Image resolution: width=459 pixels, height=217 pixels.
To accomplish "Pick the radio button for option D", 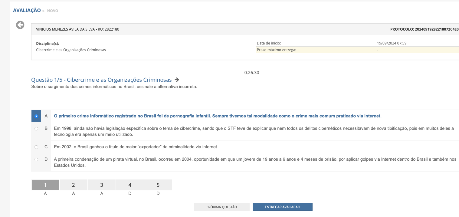I will [x=36, y=159].
